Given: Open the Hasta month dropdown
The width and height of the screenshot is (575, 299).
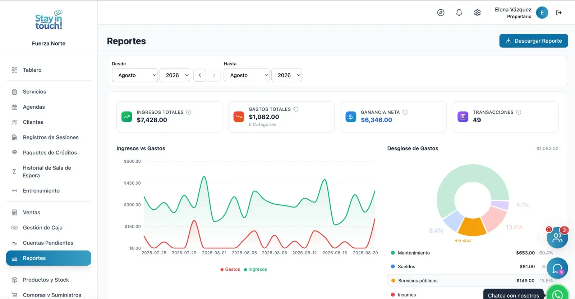Looking at the screenshot, I should 247,75.
